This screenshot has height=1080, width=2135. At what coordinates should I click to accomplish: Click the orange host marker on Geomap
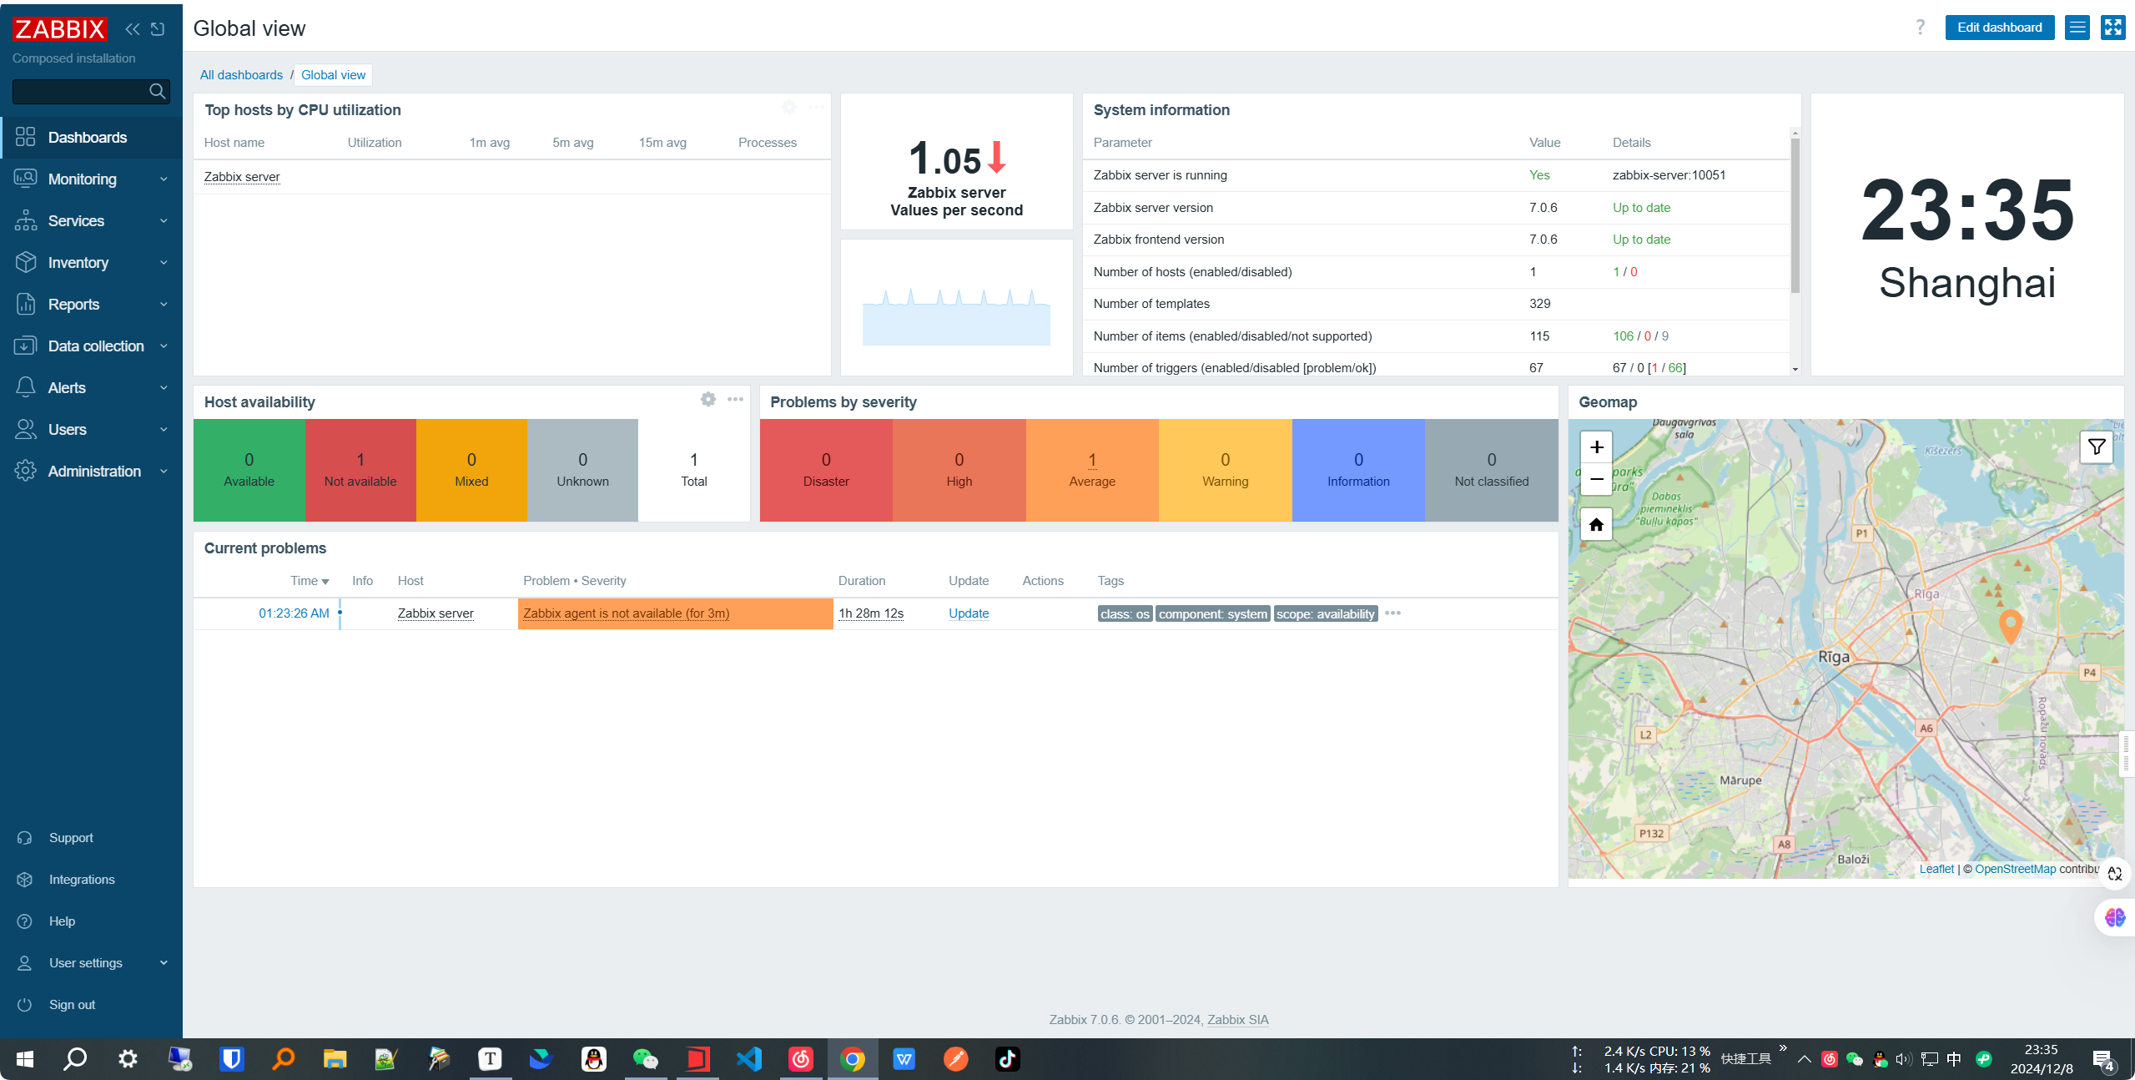[x=2011, y=626]
